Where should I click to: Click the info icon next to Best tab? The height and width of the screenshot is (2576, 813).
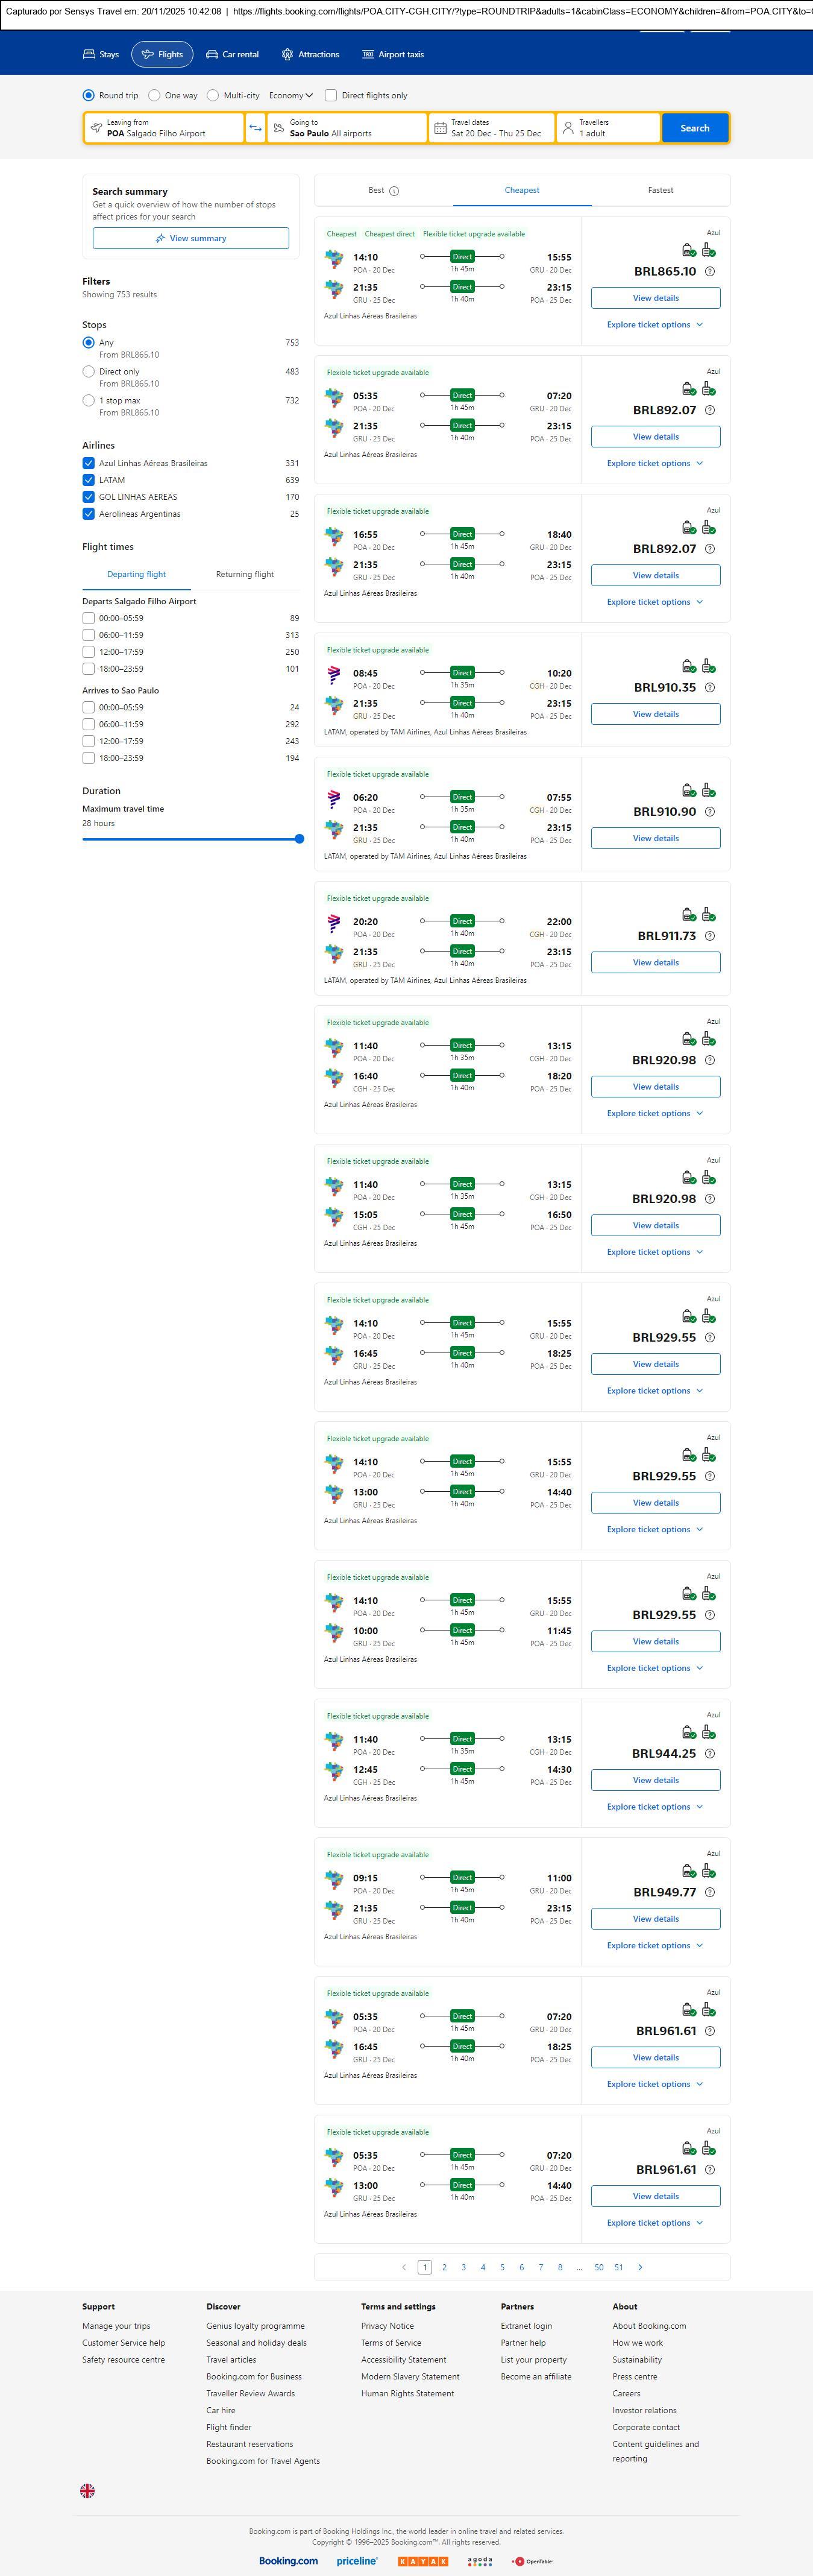click(394, 191)
